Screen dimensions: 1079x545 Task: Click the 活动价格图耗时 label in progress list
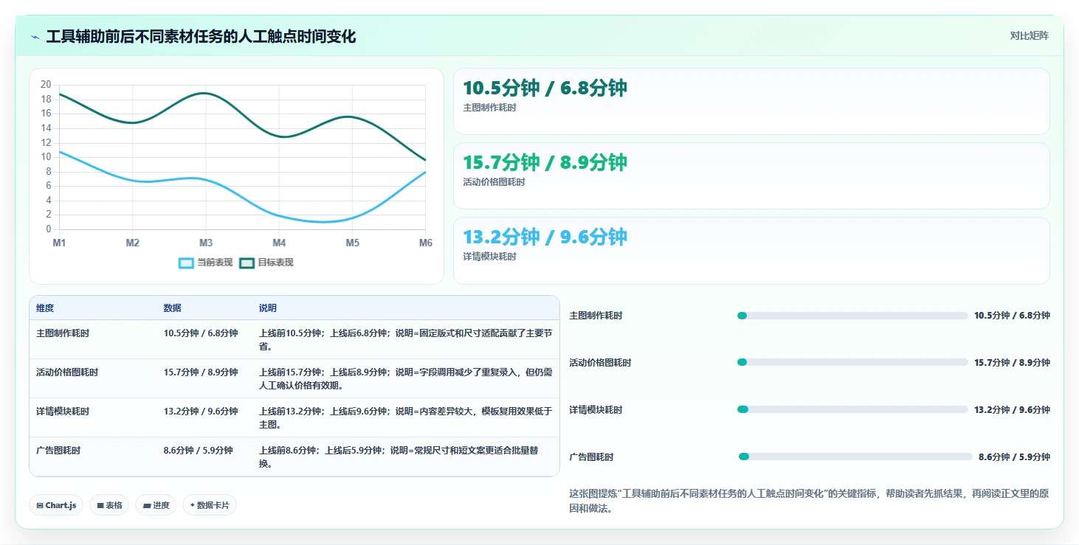click(x=601, y=363)
